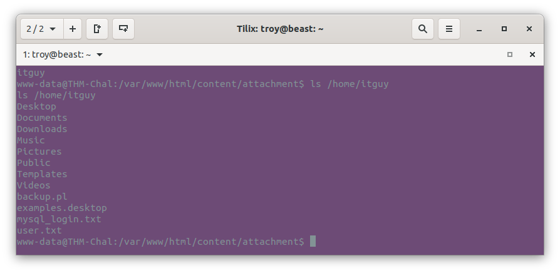Viewport: 560px width, 273px height.
Task: Toggle maximize for the terminal pane
Action: pyautogui.click(x=510, y=54)
